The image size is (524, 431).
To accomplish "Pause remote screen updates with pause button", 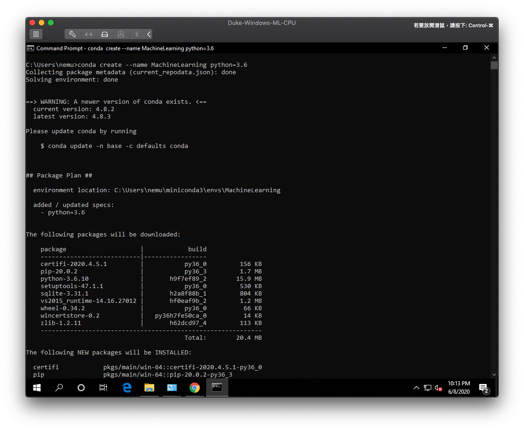I will [36, 34].
